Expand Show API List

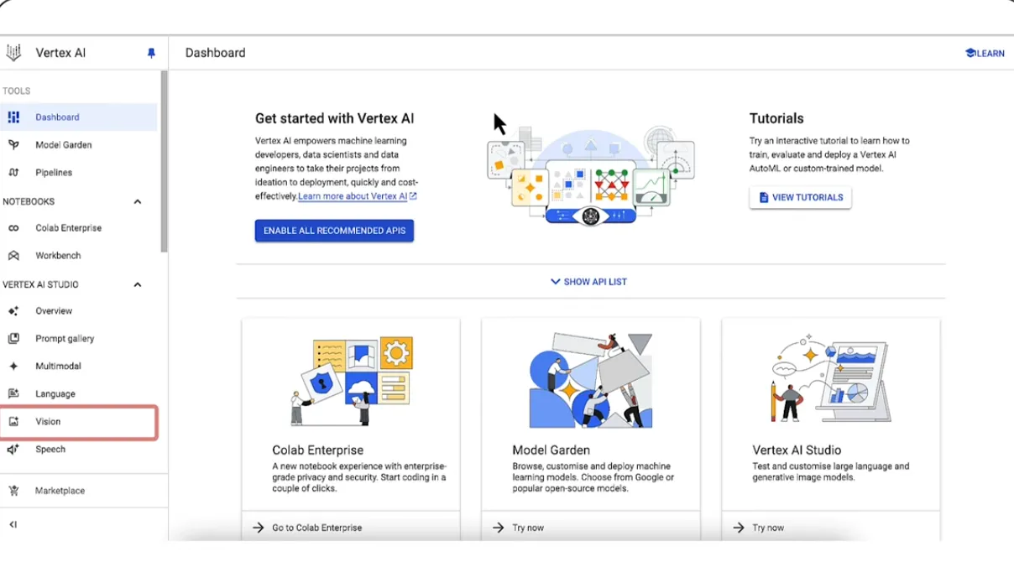tap(588, 282)
